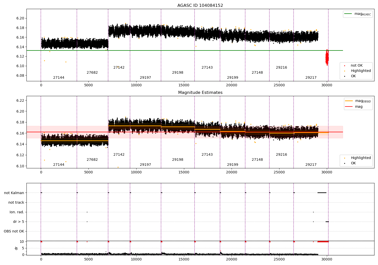Select the mag OBSID legend entry
The width and height of the screenshot is (378, 265).
click(x=358, y=101)
